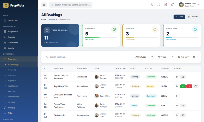204x122 pixels.
Task: Click the Customers people icon
Action: click(x=5, y=43)
